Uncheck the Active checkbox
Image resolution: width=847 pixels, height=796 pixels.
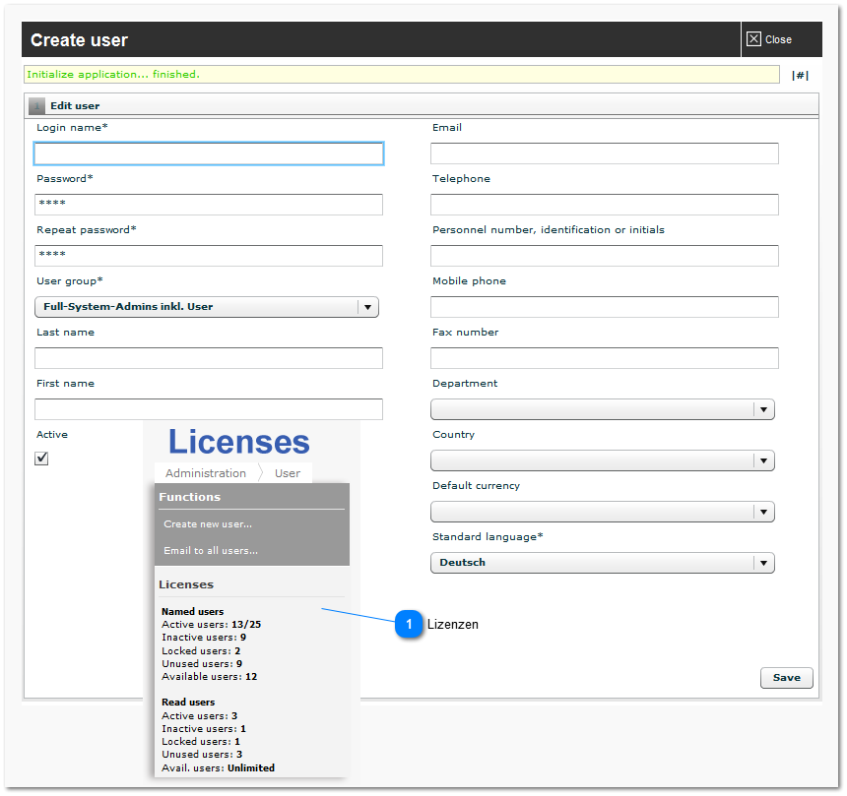point(41,459)
